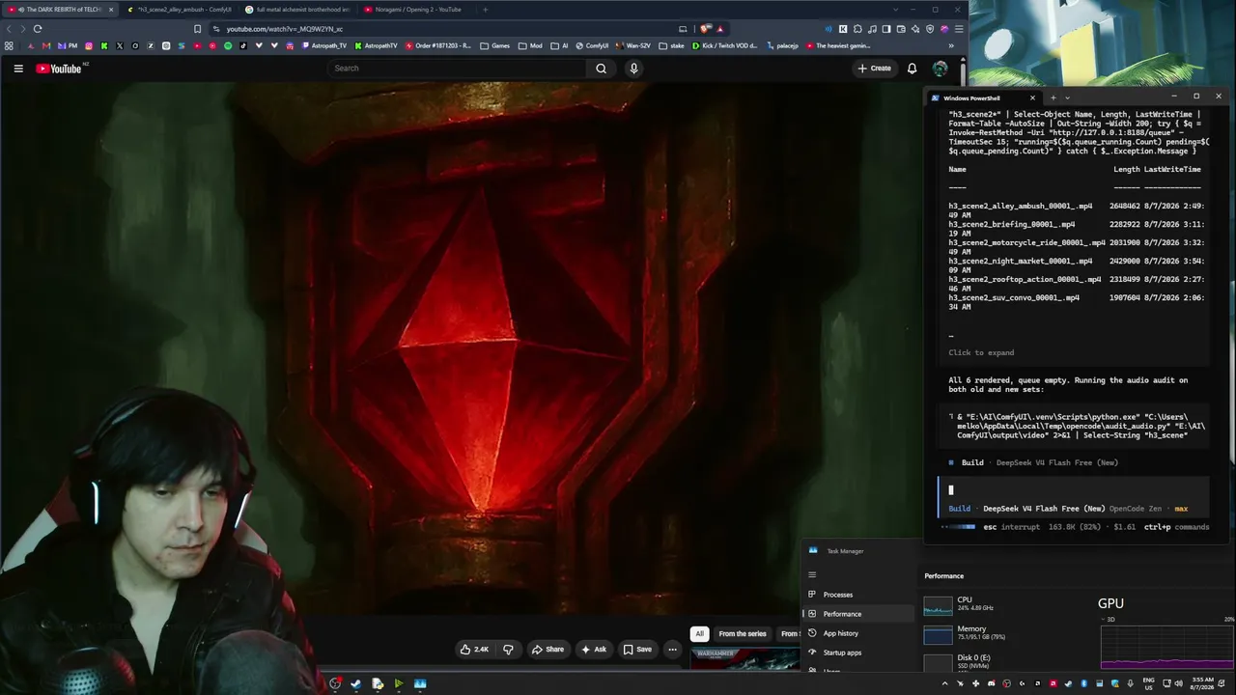
Task: Open the Warhammer suggested video thumbnail
Action: pyautogui.click(x=745, y=659)
